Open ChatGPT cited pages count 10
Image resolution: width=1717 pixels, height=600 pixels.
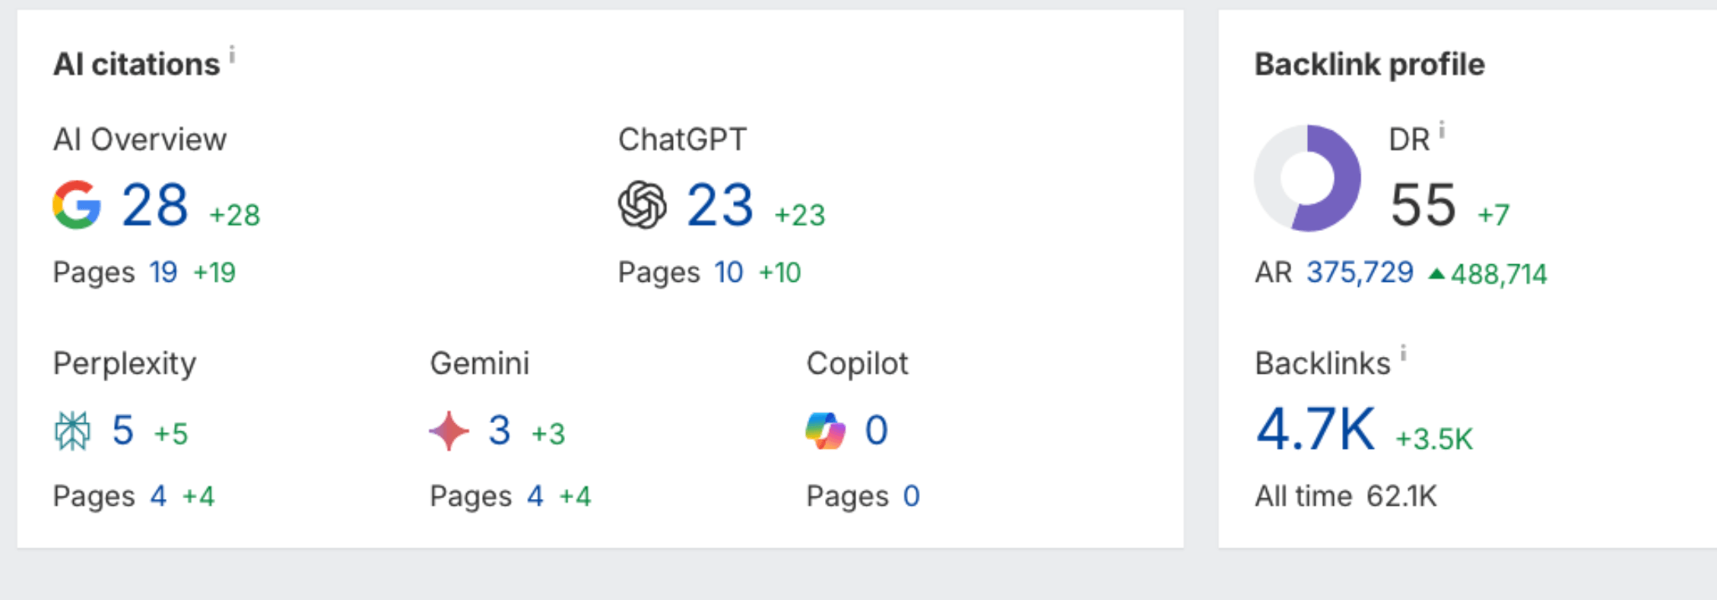pyautogui.click(x=728, y=272)
